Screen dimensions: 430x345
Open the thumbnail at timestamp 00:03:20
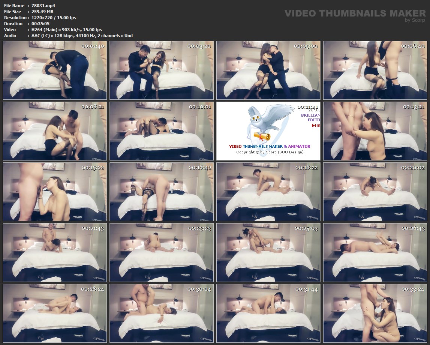tap(161, 70)
